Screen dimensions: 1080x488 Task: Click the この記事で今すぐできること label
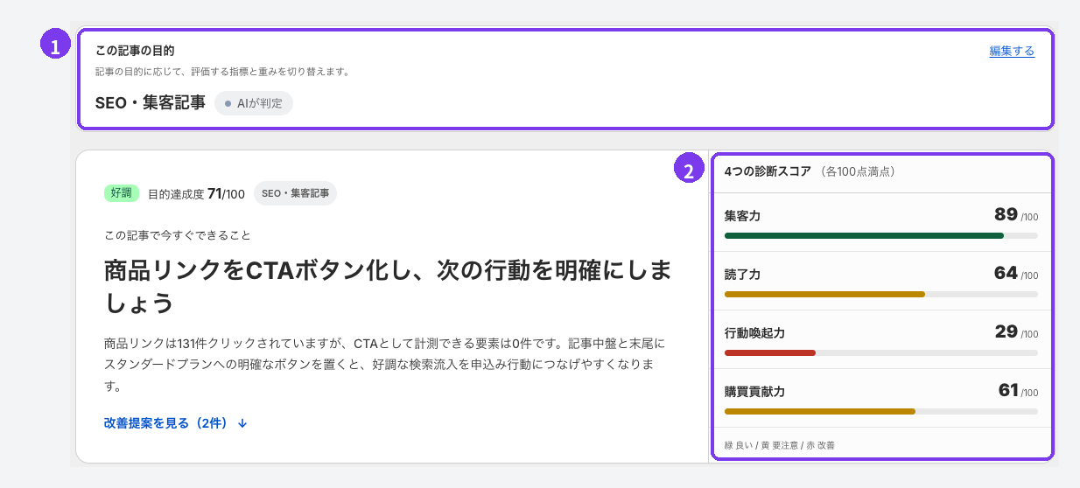click(178, 234)
